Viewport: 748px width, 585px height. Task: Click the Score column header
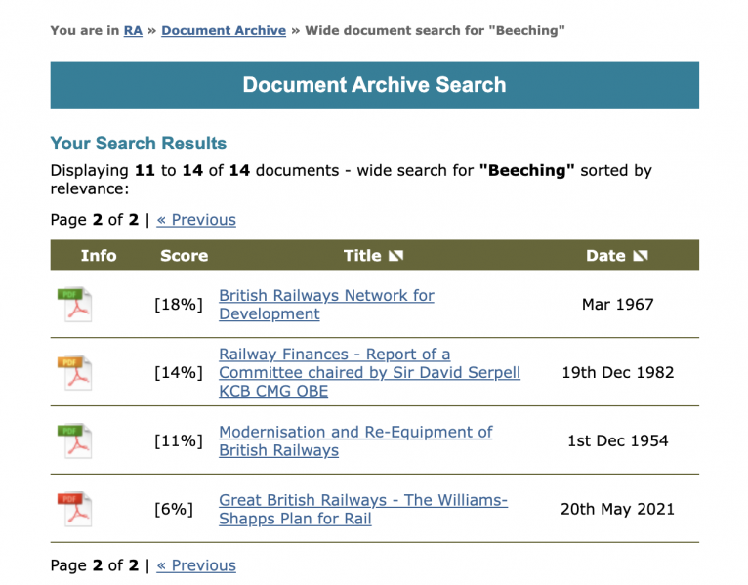click(x=184, y=256)
